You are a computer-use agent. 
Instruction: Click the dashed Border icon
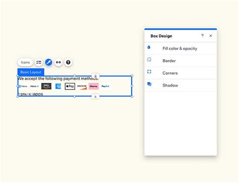(149, 59)
